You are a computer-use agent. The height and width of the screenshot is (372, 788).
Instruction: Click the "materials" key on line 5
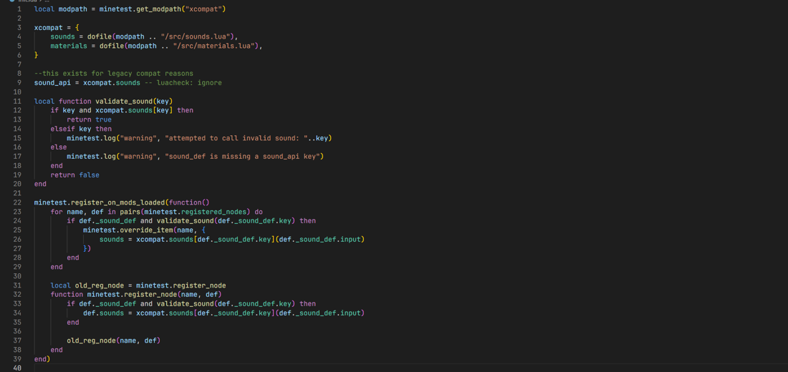click(x=68, y=46)
